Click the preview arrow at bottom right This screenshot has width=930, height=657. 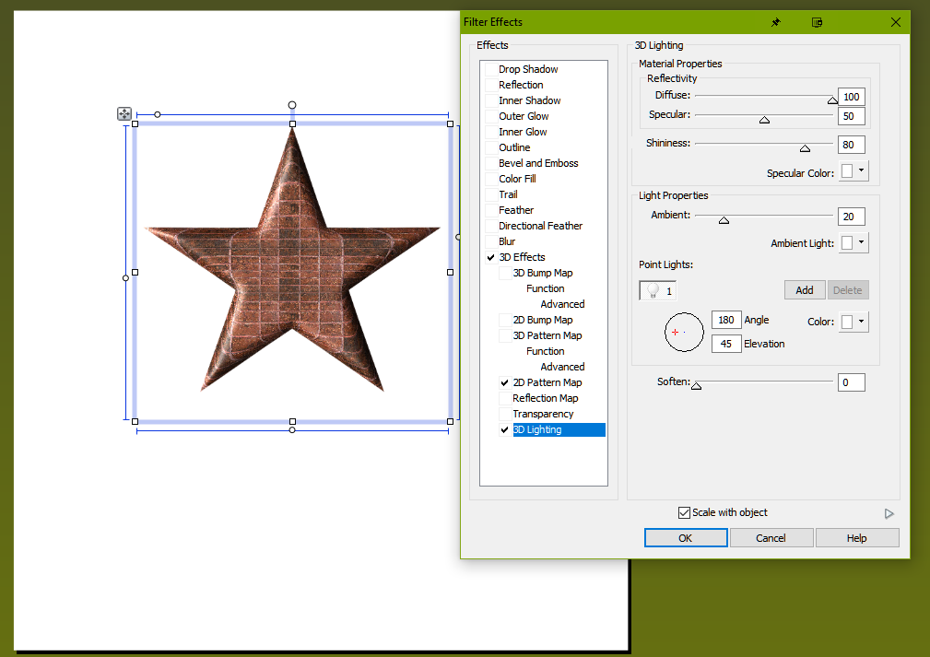click(889, 513)
